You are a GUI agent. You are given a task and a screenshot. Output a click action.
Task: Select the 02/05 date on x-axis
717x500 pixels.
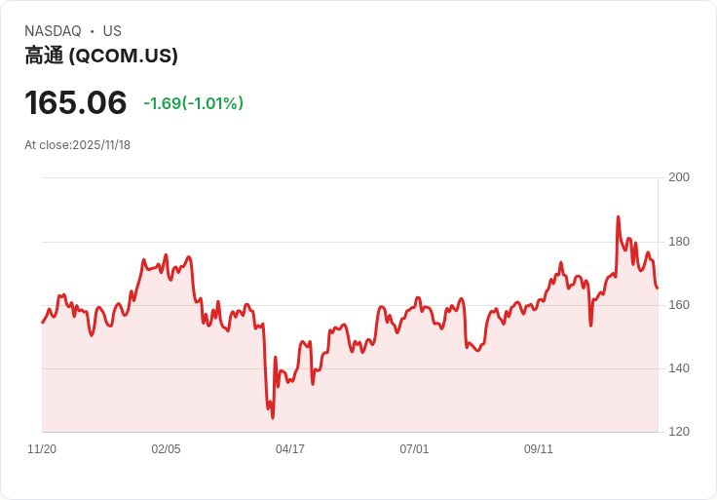click(166, 449)
